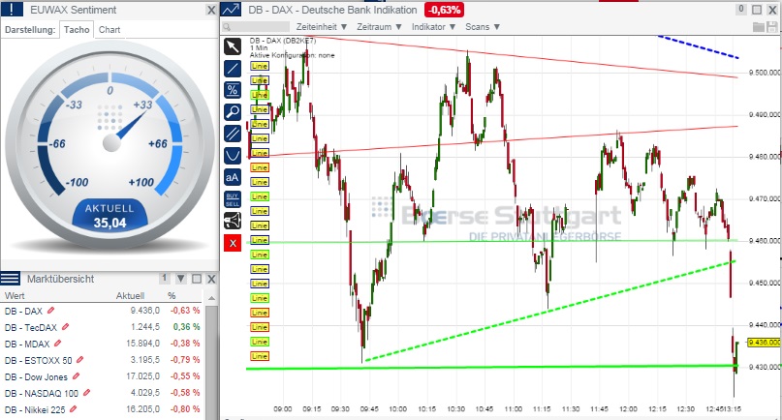Image resolution: width=782 pixels, height=420 pixels.
Task: Click the Marktübersicht vertical scrollbar track
Action: (211, 361)
